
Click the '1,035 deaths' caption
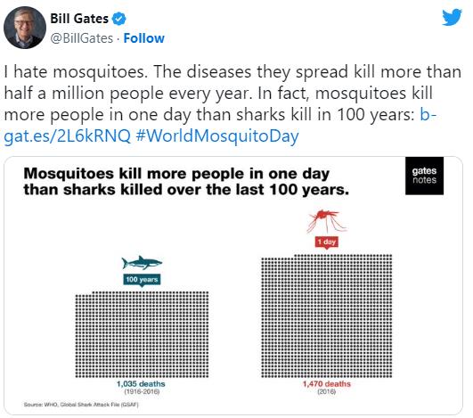pyautogui.click(x=141, y=384)
